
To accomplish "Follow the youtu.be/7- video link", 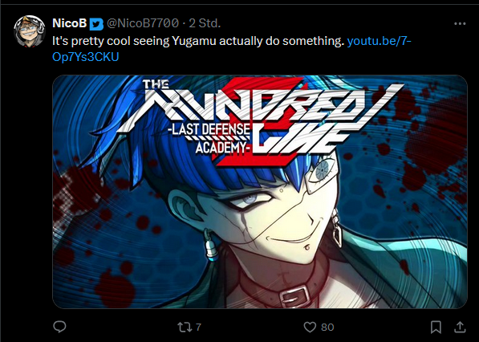I will tap(380, 41).
